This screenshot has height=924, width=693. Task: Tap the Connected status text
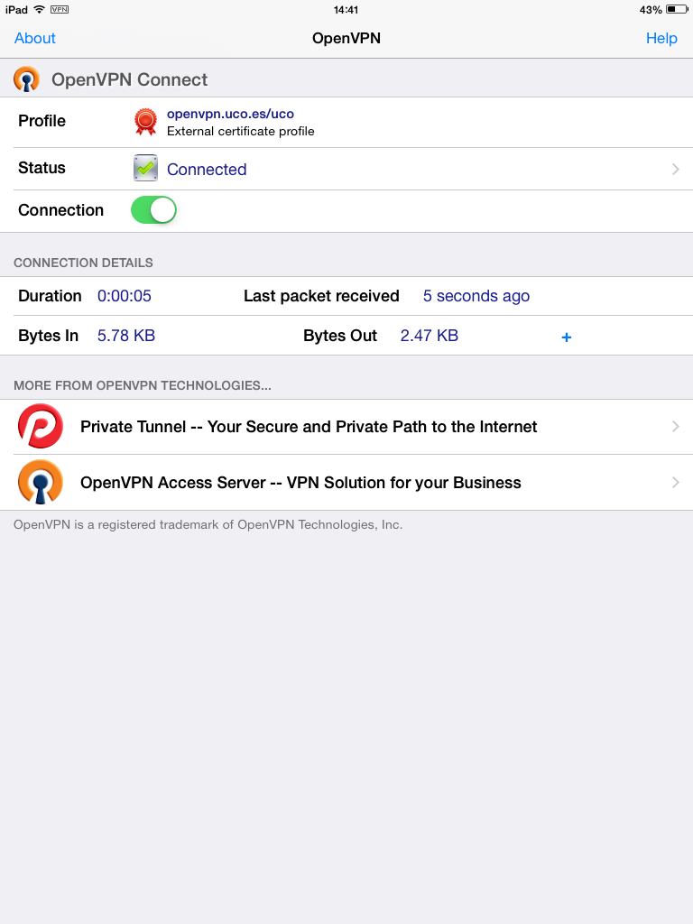pos(207,169)
